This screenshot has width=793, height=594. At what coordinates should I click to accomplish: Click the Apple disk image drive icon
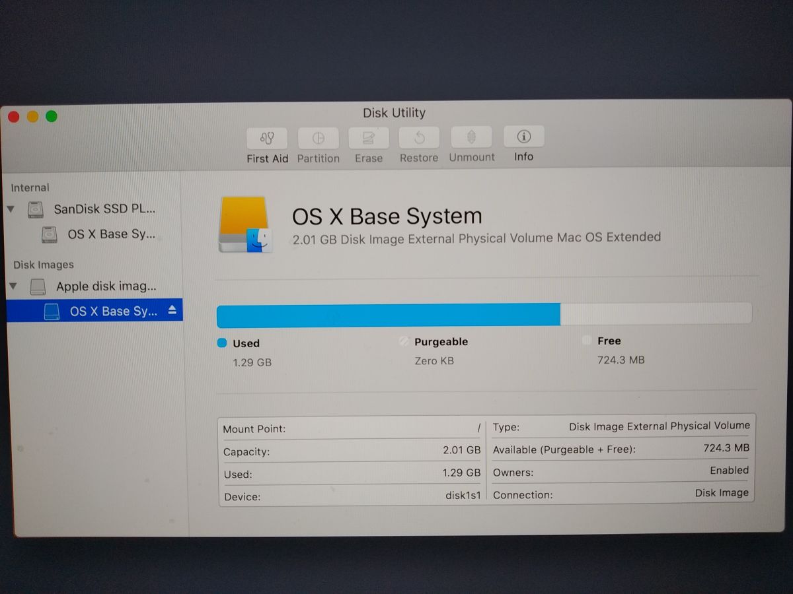point(38,286)
